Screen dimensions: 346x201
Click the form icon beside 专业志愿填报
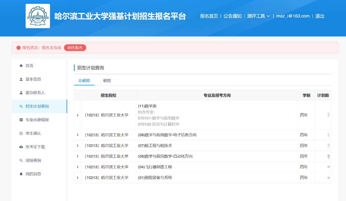point(21,120)
